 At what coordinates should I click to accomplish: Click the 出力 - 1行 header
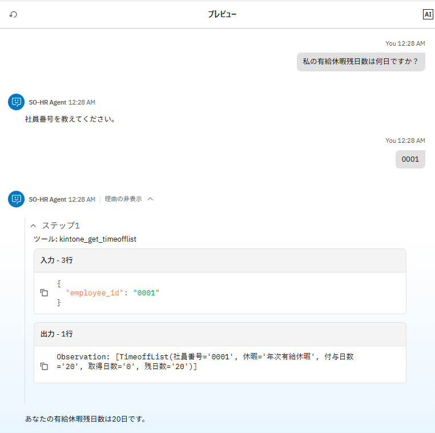pyautogui.click(x=57, y=334)
